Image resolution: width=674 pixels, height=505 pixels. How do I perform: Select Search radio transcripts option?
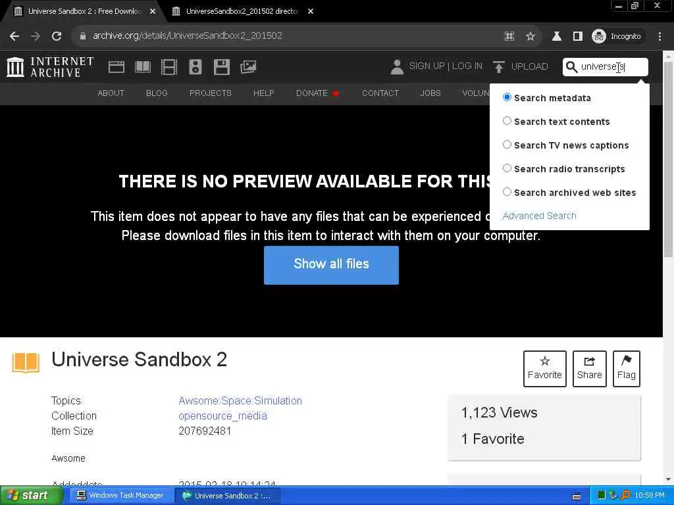tap(507, 168)
